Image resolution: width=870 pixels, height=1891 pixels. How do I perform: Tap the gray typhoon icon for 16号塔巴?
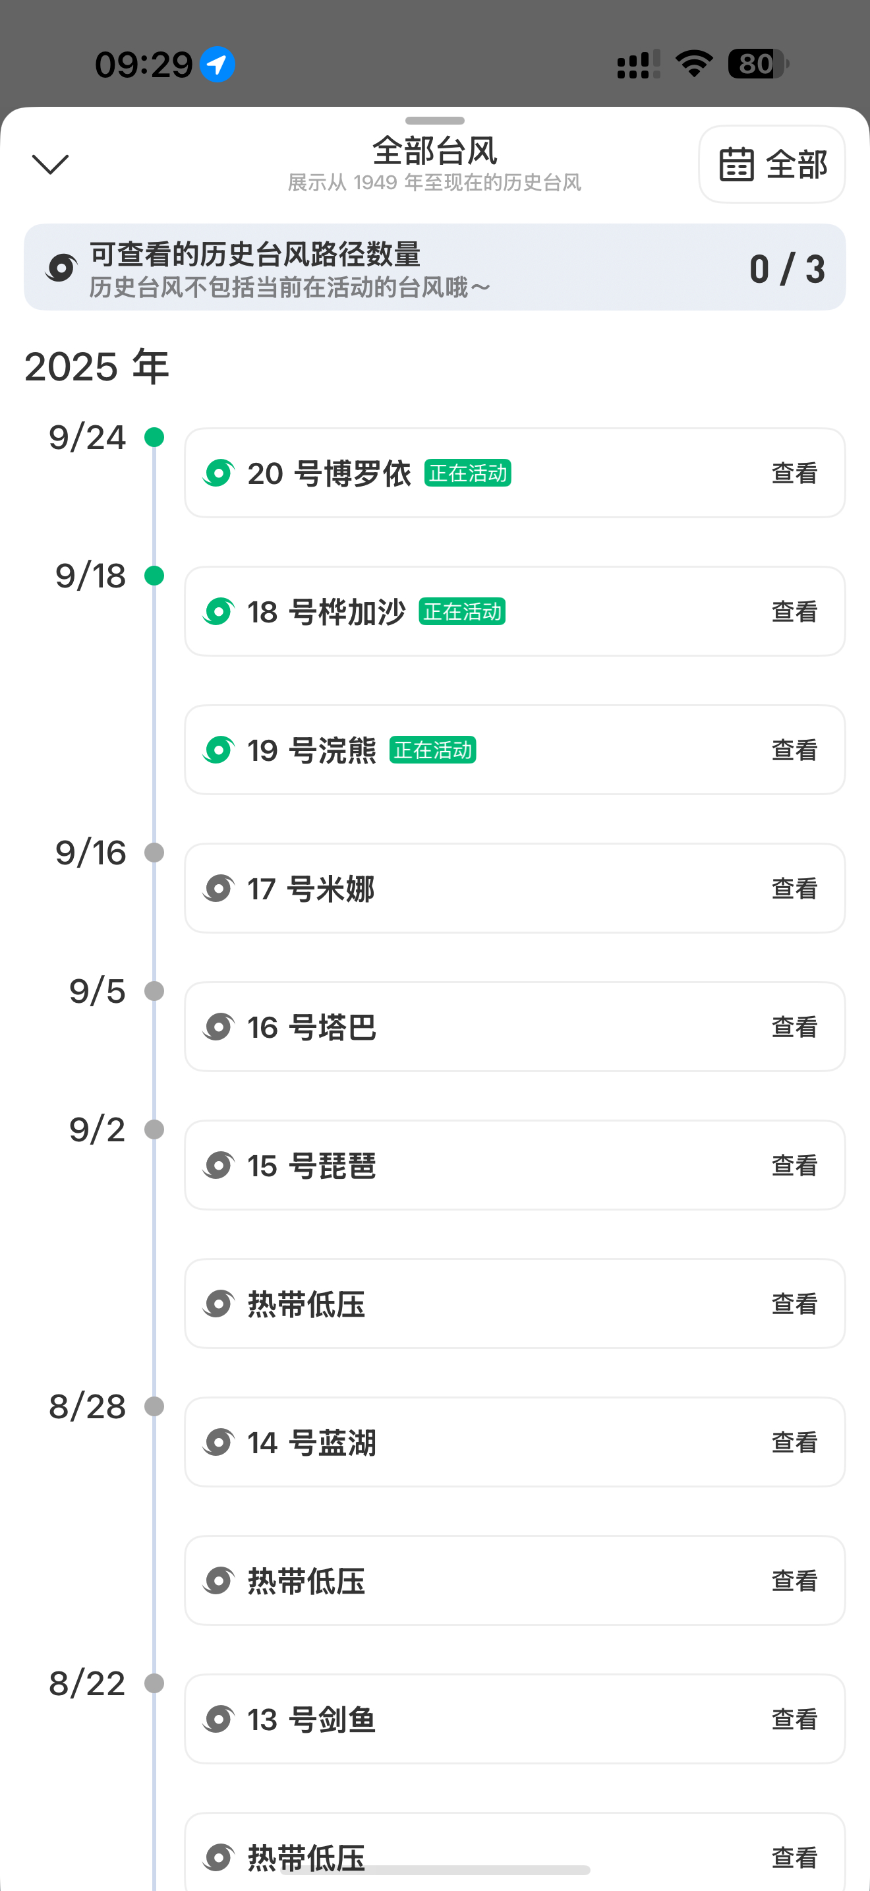coord(219,1026)
